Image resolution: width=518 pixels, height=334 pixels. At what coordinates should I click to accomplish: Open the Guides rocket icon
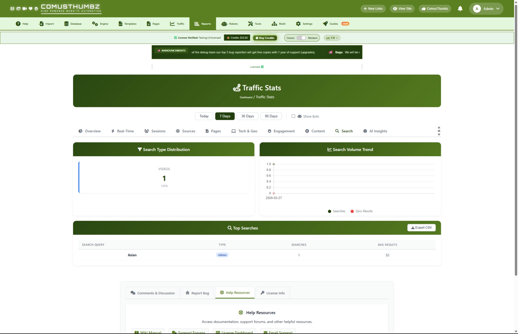click(325, 24)
